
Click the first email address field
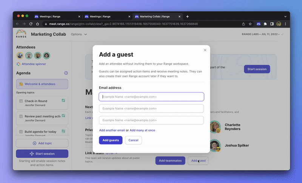coord(151,97)
